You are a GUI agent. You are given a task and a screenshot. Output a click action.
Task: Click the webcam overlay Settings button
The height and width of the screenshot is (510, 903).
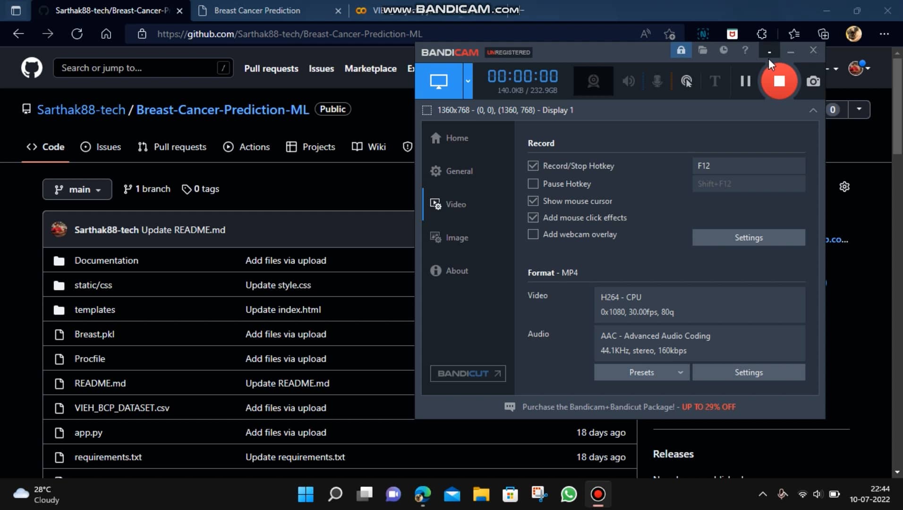tap(749, 237)
